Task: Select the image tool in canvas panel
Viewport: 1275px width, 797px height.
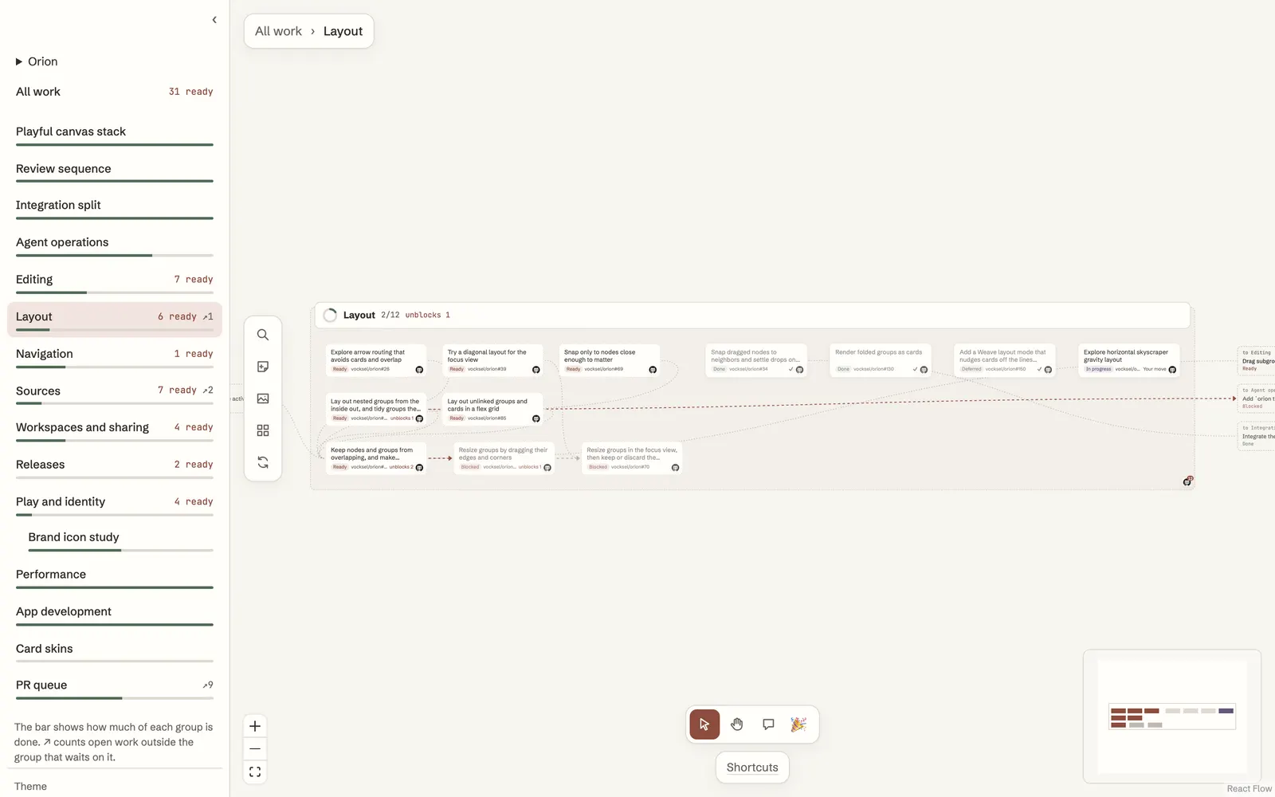Action: 263,398
